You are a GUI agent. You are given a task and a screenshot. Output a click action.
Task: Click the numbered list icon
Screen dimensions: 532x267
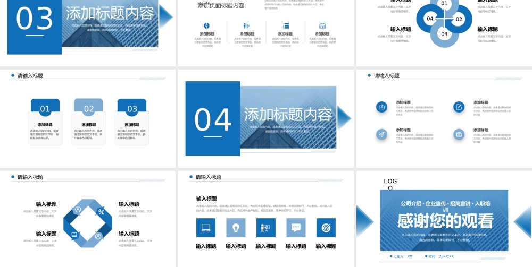(286, 25)
